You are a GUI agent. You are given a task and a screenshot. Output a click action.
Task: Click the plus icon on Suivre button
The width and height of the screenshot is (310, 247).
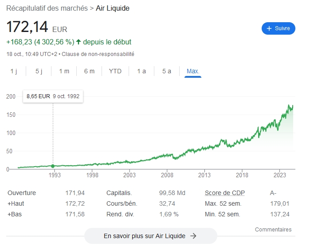coord(268,28)
